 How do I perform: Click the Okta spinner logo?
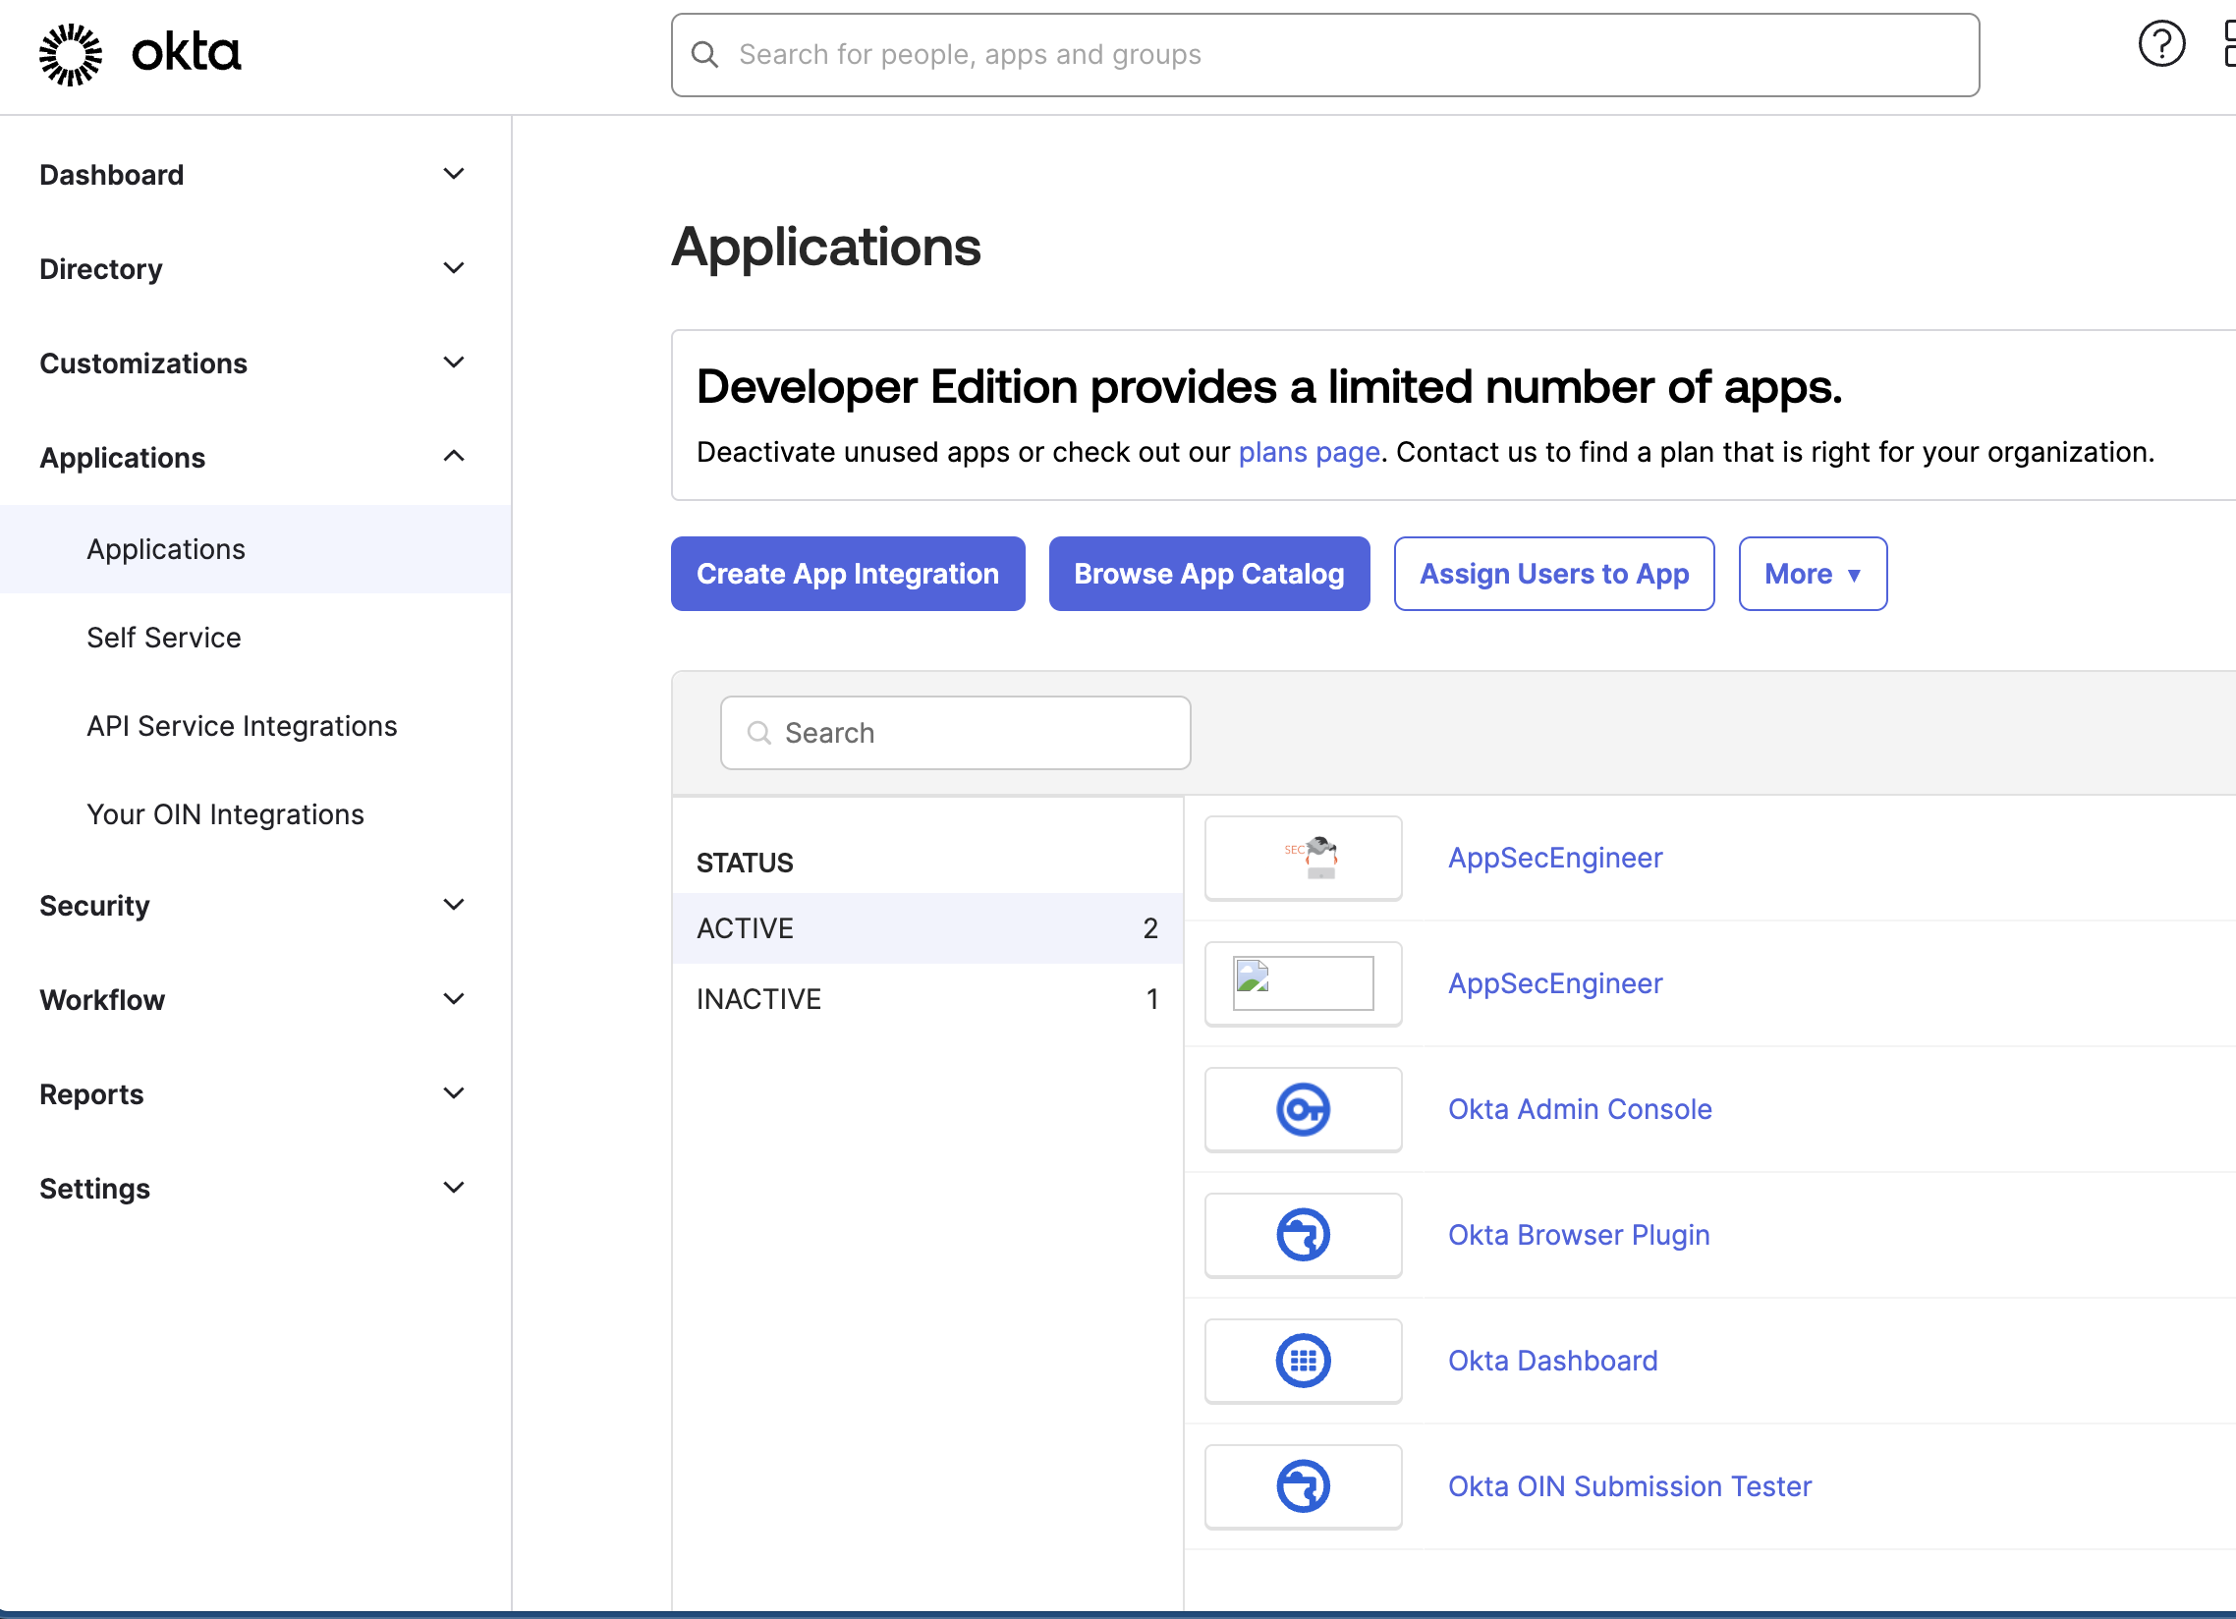pos(70,53)
